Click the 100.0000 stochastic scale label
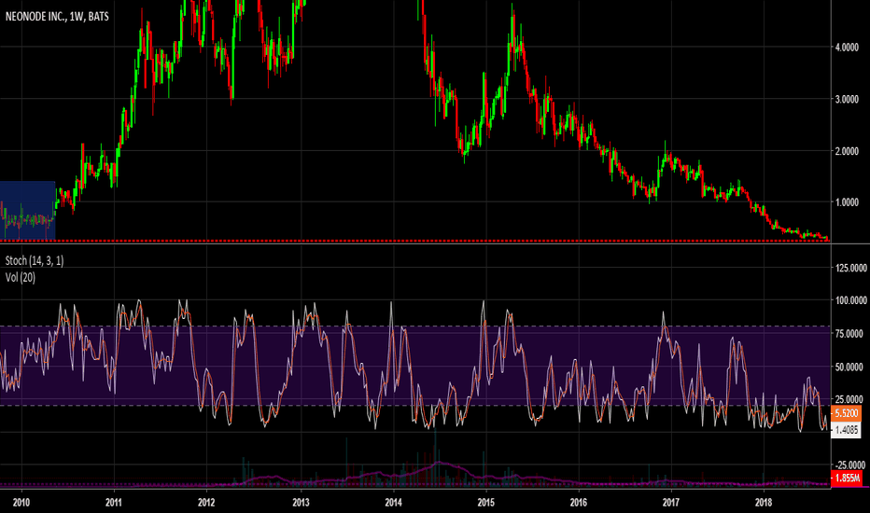 tap(850, 300)
